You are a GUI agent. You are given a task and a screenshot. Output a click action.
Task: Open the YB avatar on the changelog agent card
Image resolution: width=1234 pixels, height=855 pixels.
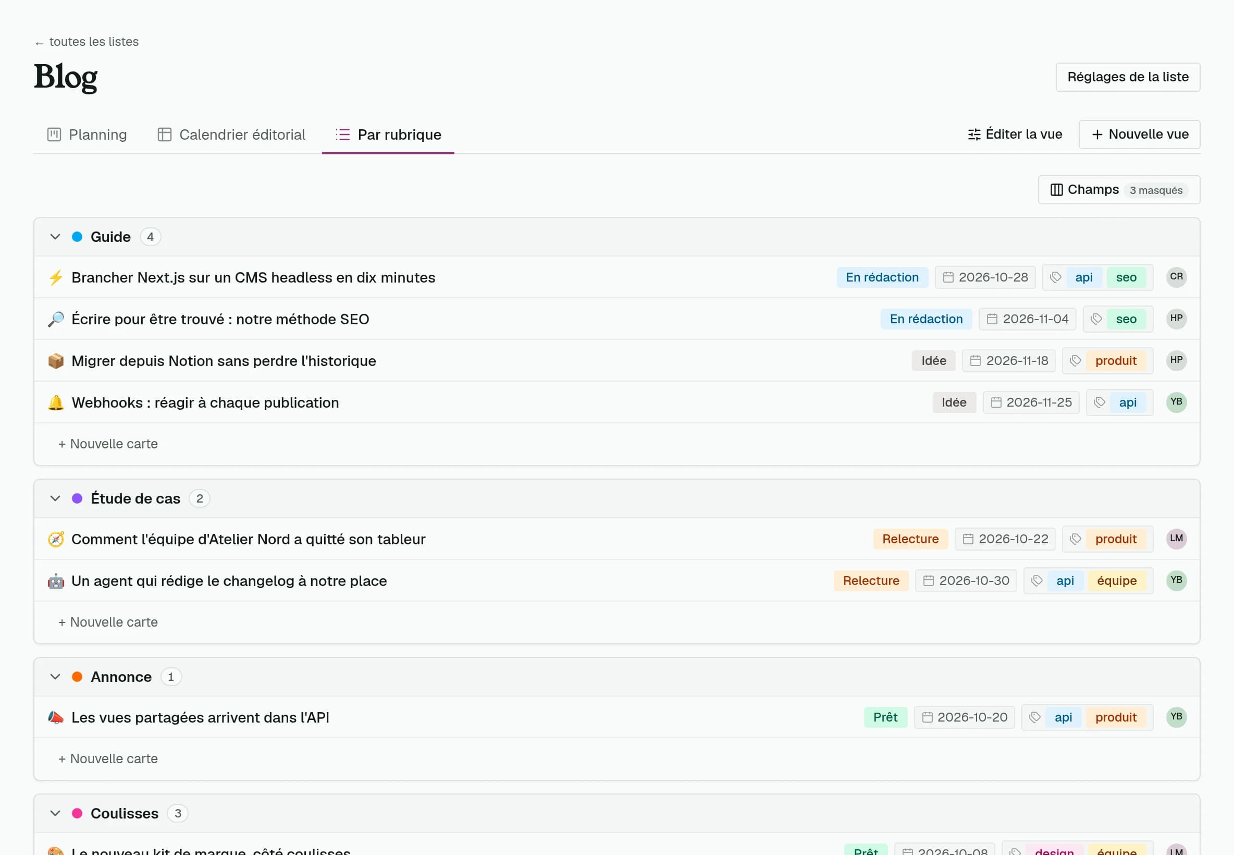(x=1176, y=581)
